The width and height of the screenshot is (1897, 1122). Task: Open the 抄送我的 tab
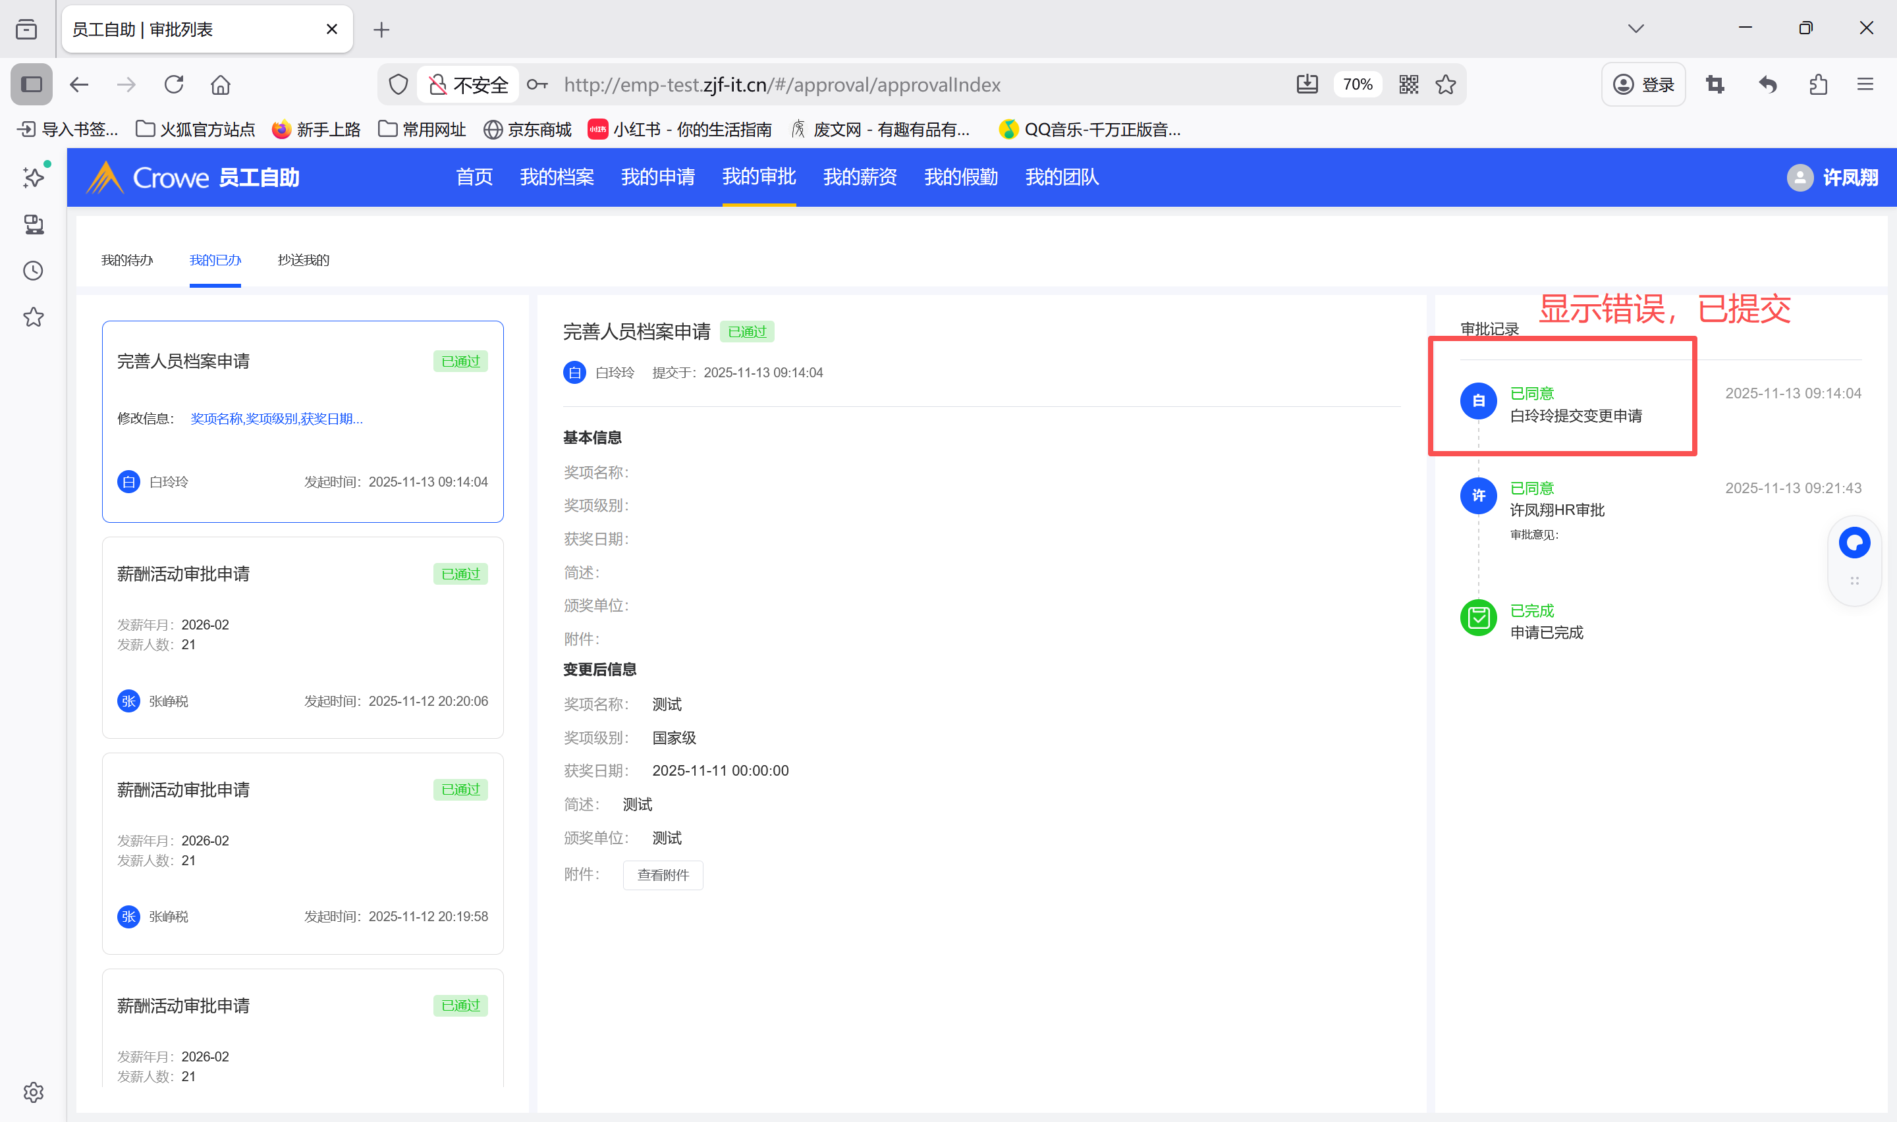[x=303, y=260]
